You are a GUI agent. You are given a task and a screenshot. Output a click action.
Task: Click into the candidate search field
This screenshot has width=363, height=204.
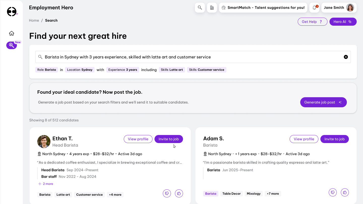[x=193, y=57]
